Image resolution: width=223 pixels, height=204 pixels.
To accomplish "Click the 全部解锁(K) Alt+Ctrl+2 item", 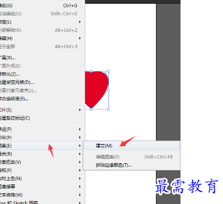I will click(x=42, y=30).
